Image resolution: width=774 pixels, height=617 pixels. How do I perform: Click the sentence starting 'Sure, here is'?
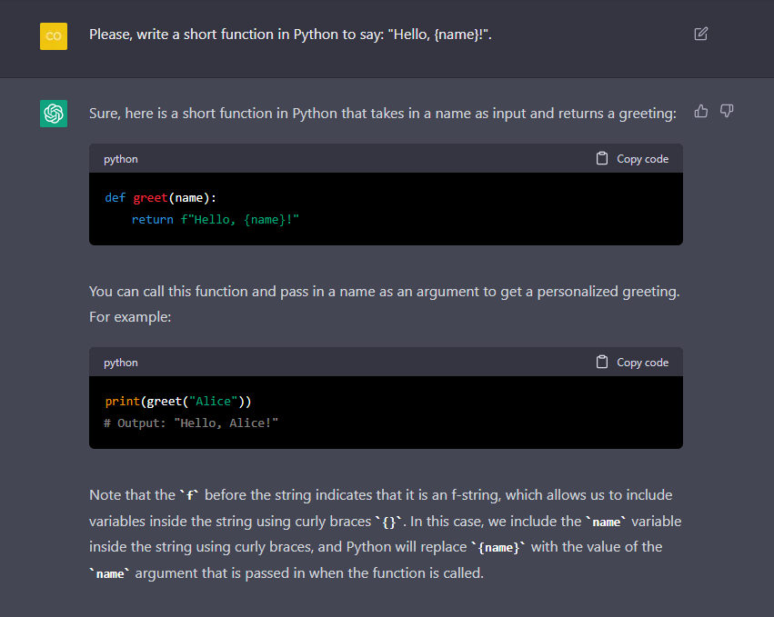click(x=383, y=114)
